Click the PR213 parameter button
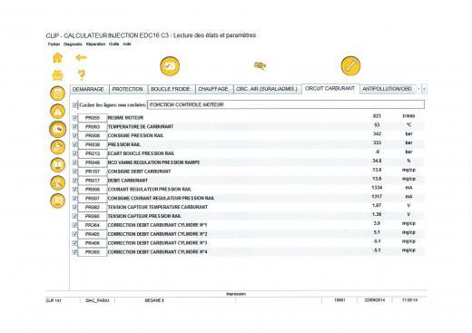 point(93,153)
